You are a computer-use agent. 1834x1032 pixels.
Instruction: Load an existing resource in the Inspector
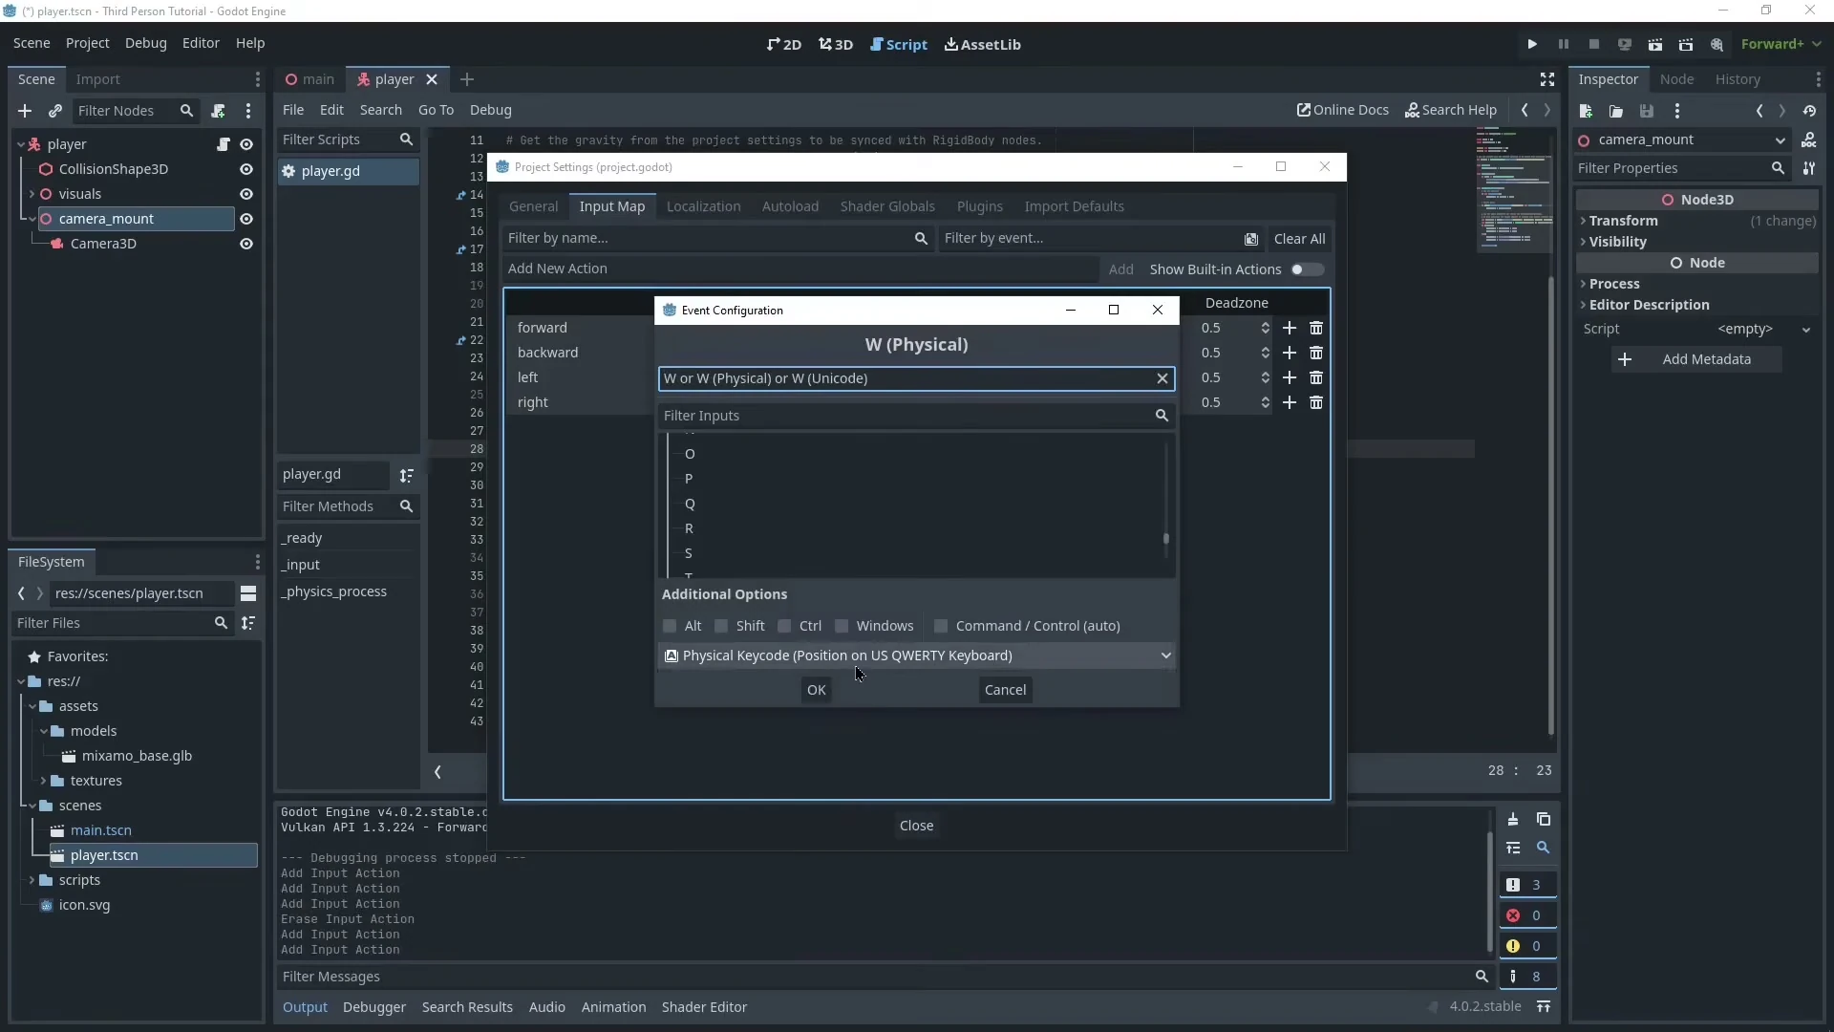point(1616,111)
